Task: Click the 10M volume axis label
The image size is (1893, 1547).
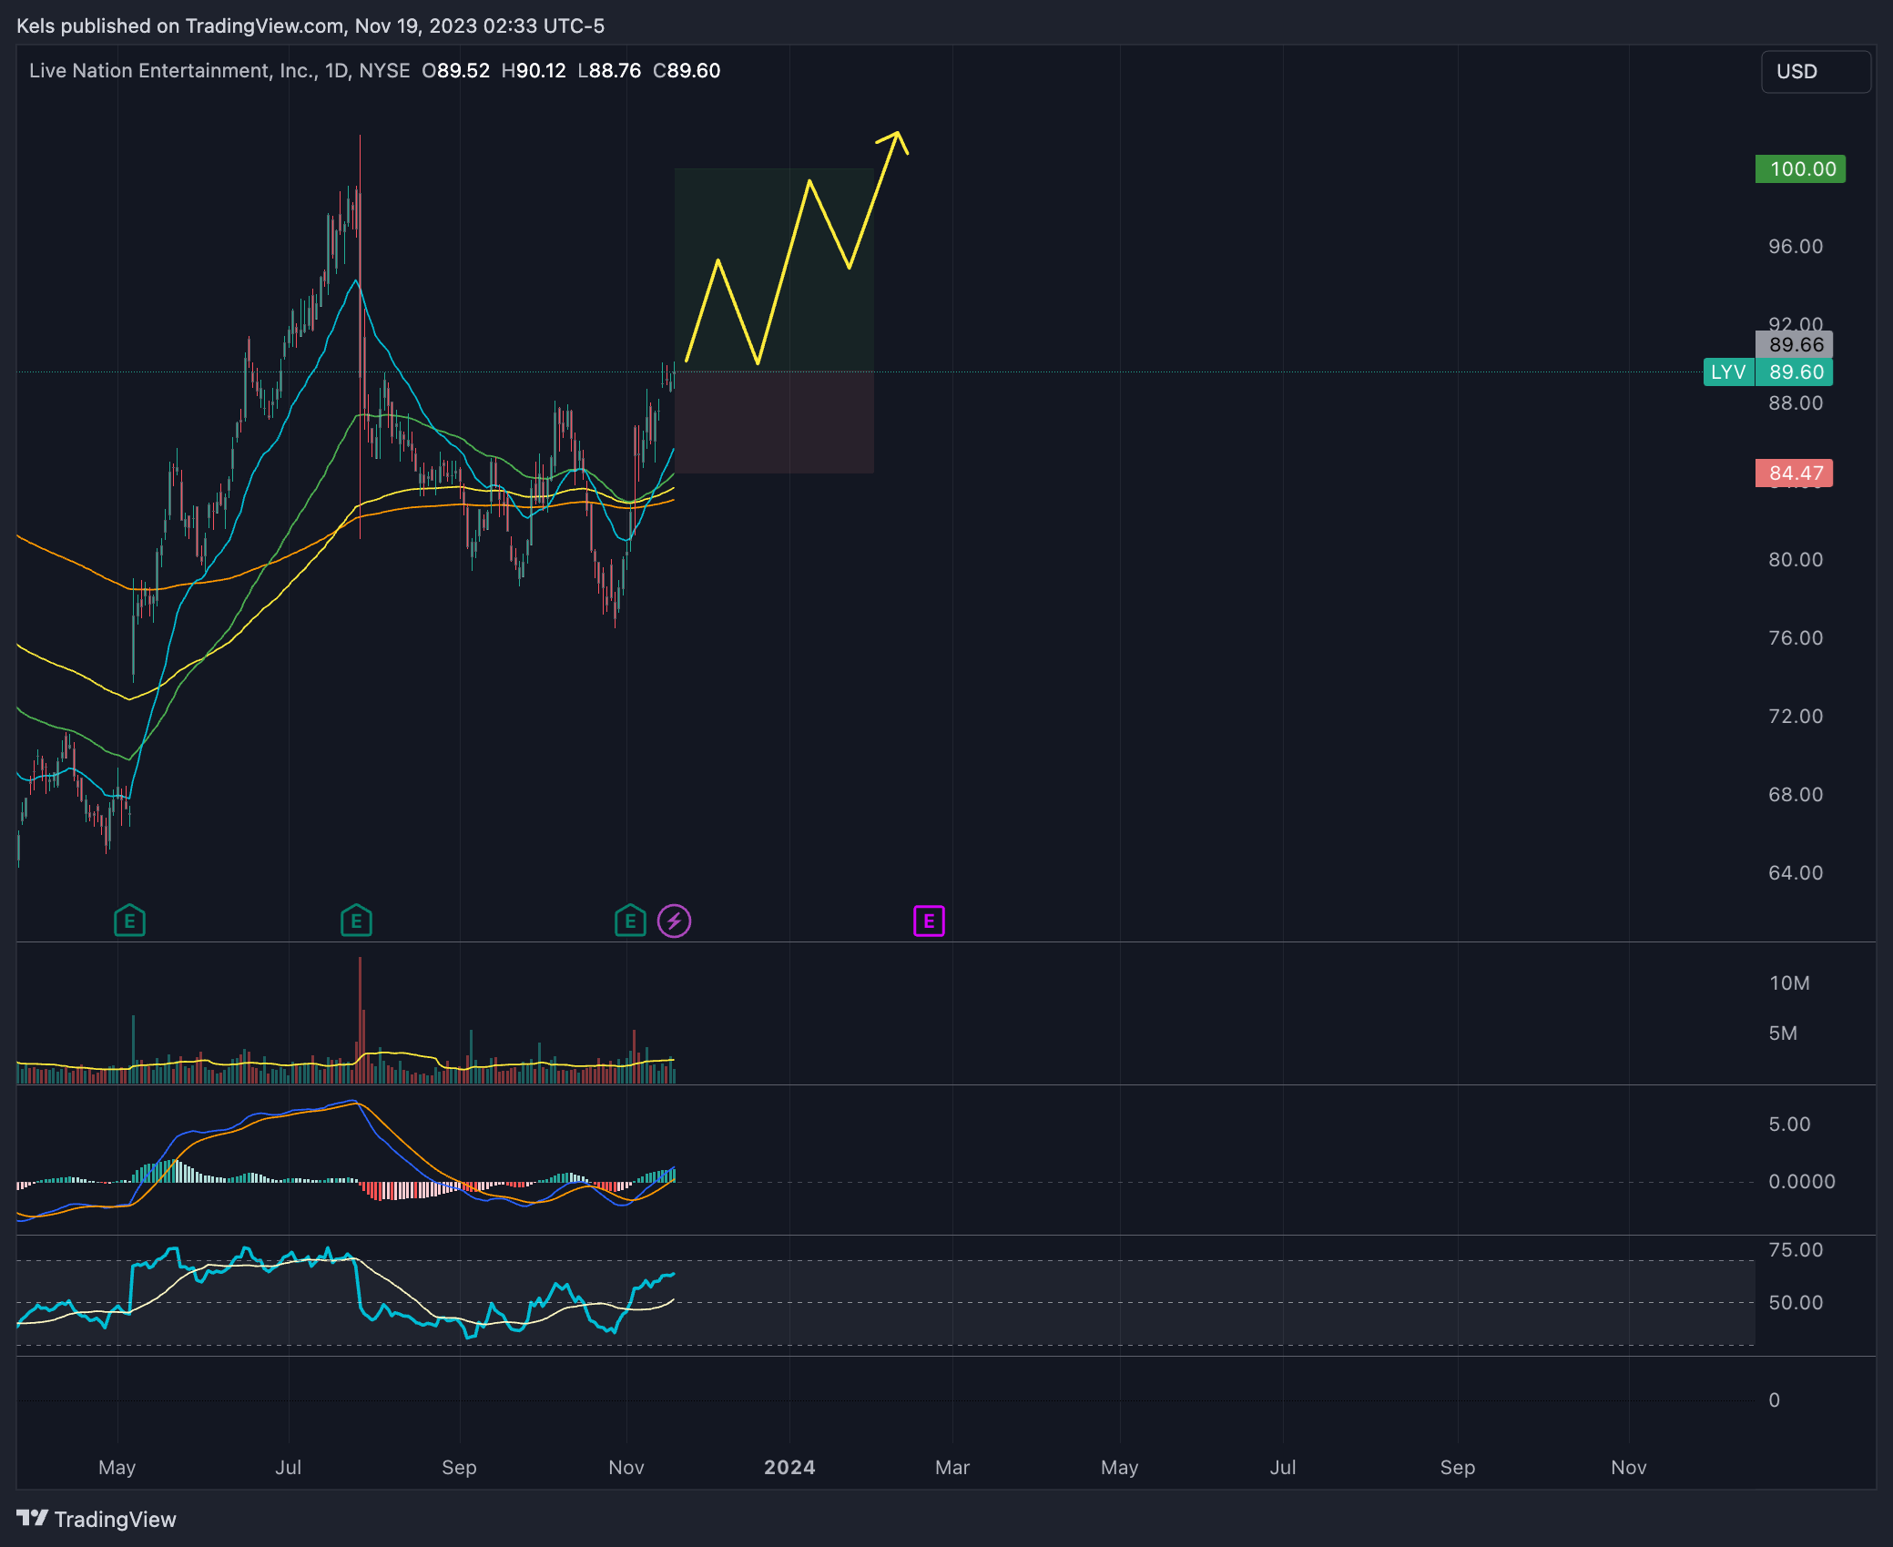Action: pyautogui.click(x=1789, y=982)
